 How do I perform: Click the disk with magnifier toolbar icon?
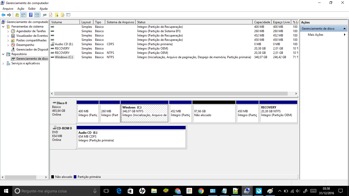pyautogui.click(x=45, y=15)
